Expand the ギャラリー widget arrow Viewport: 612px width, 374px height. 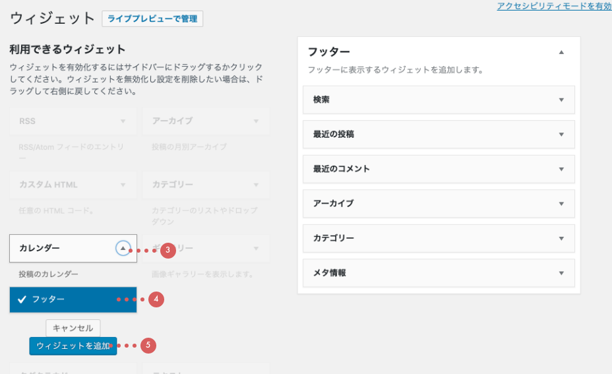(255, 249)
